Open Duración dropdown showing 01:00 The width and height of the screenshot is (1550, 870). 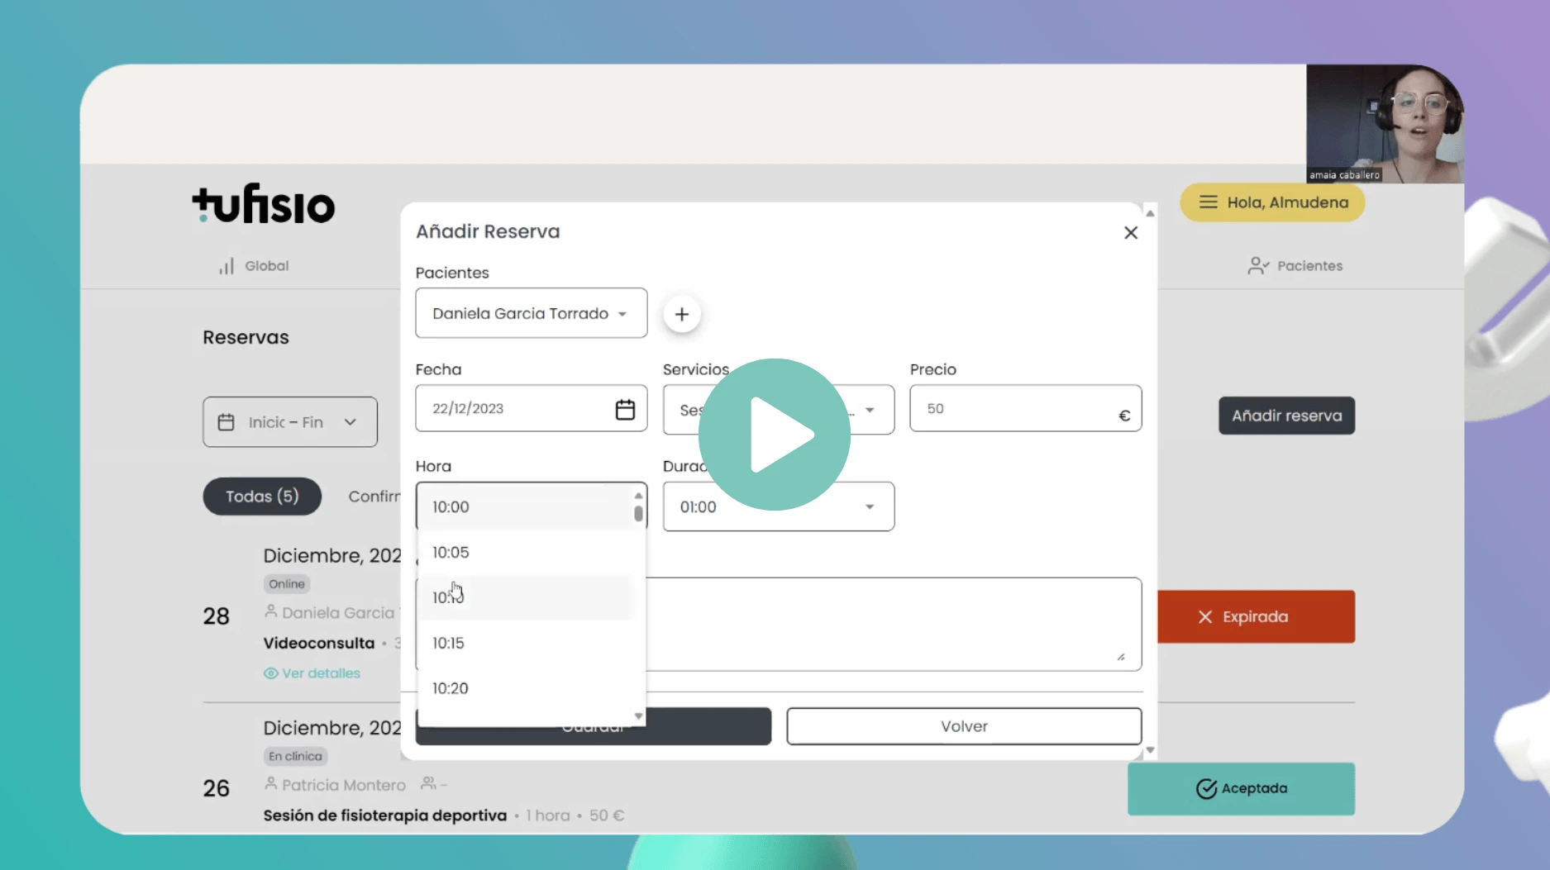click(778, 506)
